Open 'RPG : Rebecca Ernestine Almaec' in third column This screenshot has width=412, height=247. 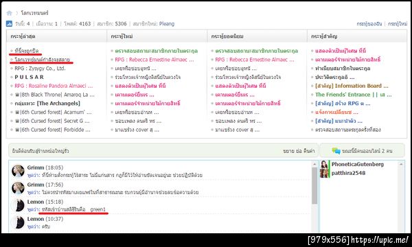(255, 60)
